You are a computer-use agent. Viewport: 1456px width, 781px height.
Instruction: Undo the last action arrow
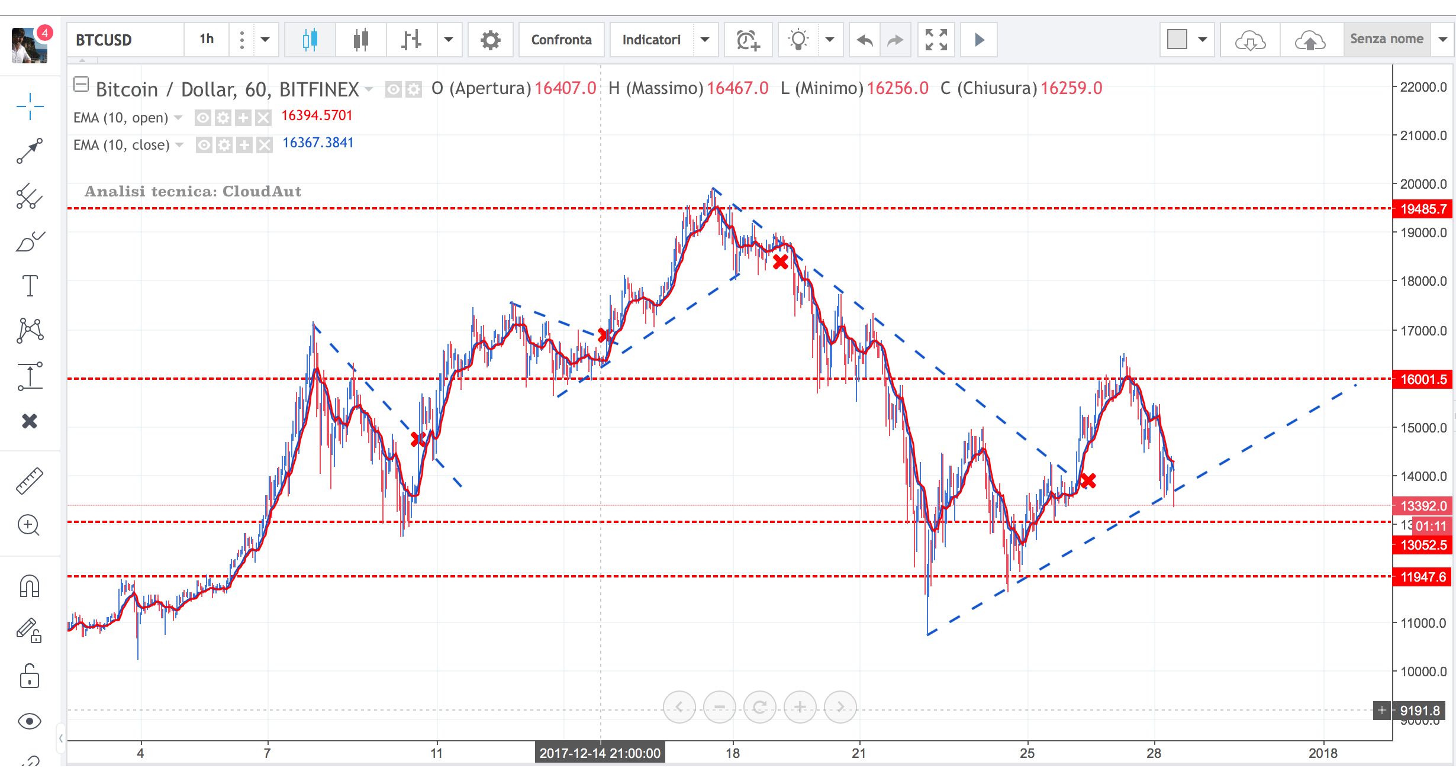coord(865,40)
